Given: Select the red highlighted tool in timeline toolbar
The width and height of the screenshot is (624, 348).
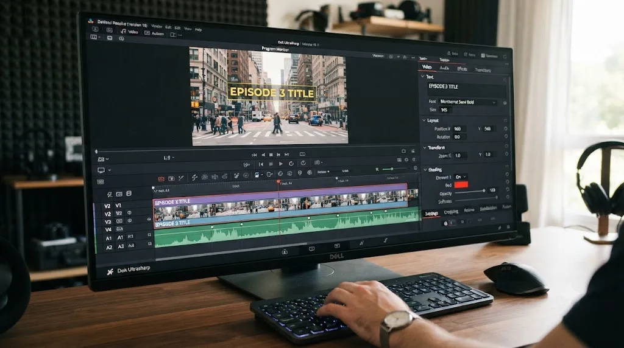Looking at the screenshot, I should tap(161, 179).
